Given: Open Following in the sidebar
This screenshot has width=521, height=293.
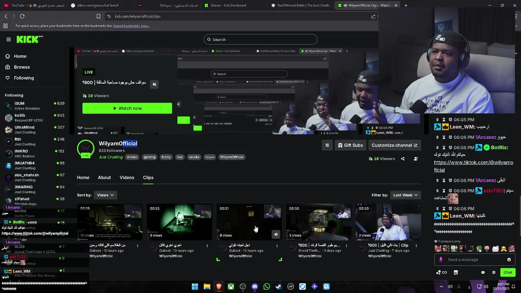Looking at the screenshot, I should tap(24, 78).
